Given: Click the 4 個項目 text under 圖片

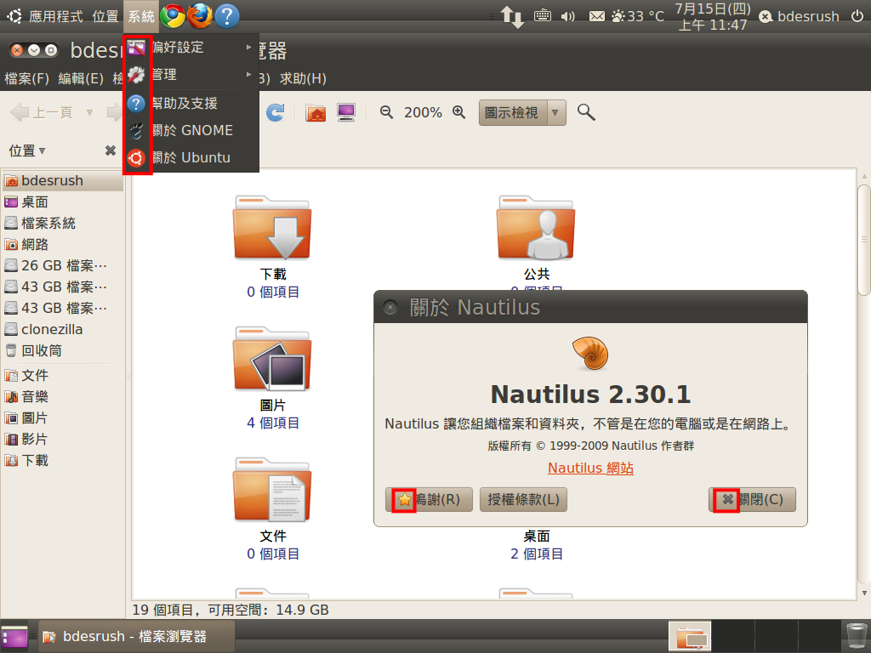Looking at the screenshot, I should [273, 423].
